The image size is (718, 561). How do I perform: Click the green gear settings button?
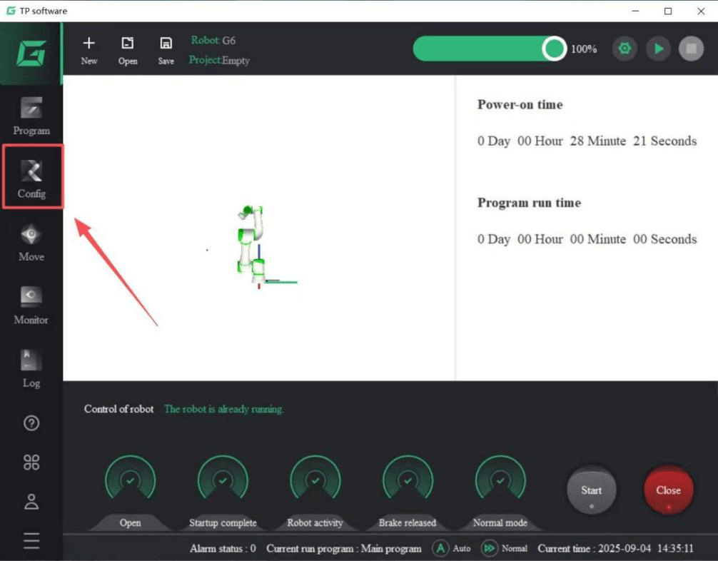[625, 48]
